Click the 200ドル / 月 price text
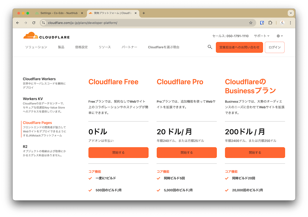The height and width of the screenshot is (217, 308). tap(245, 132)
